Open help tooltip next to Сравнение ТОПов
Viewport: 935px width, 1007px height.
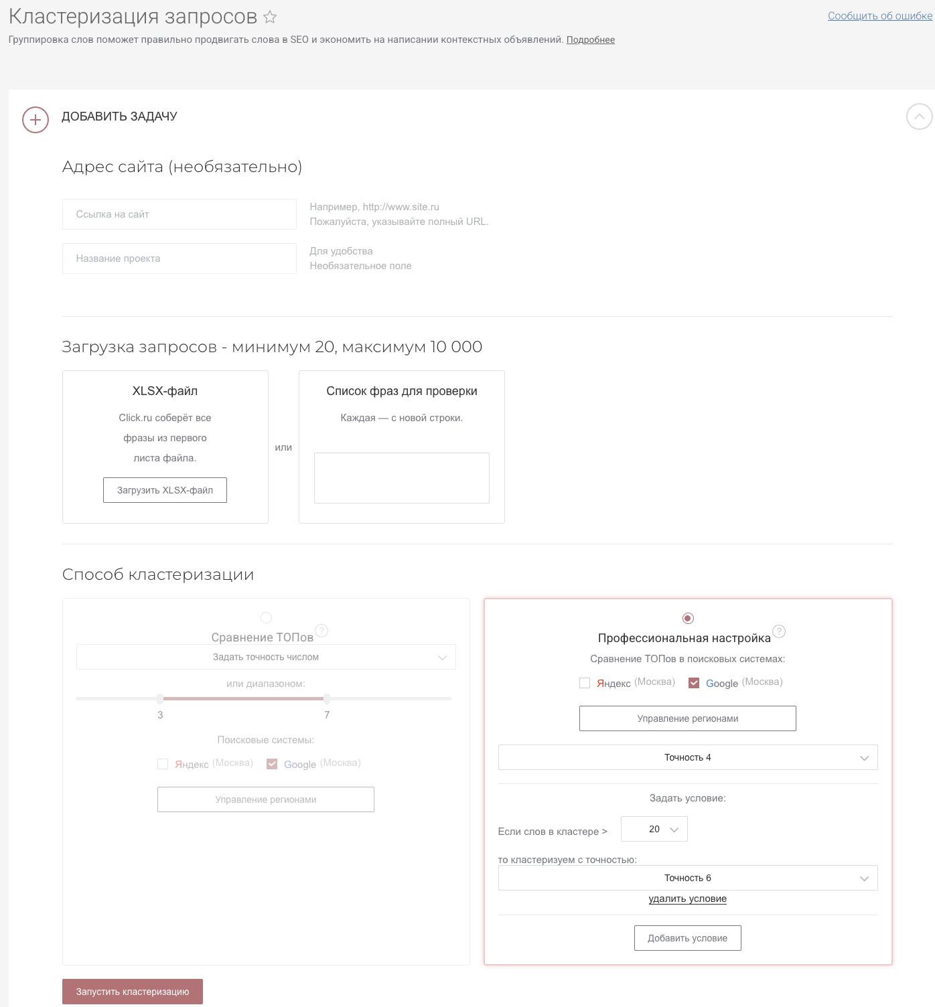coord(321,631)
